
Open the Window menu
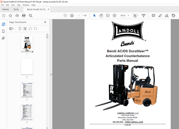coord(26,5)
